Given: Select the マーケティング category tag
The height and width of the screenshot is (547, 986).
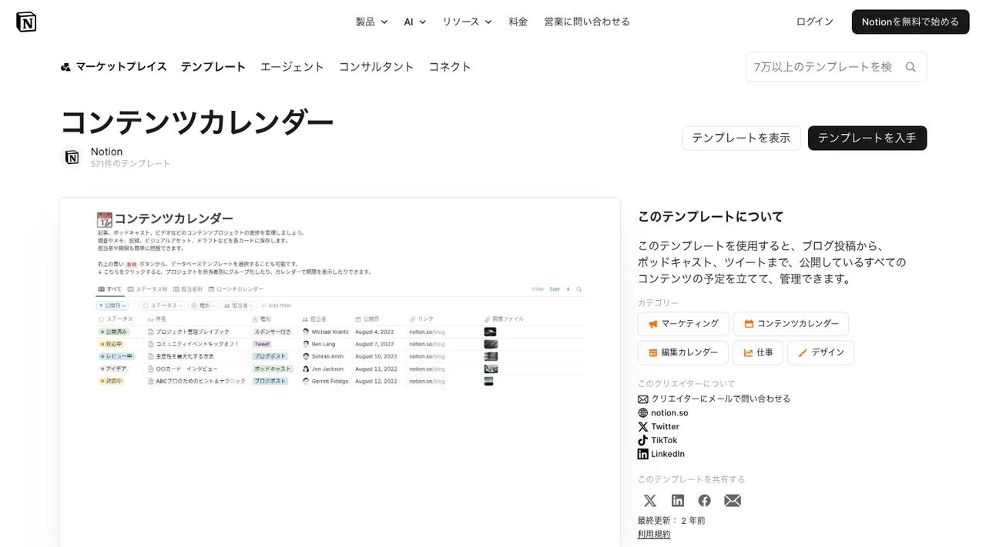Looking at the screenshot, I should click(683, 324).
